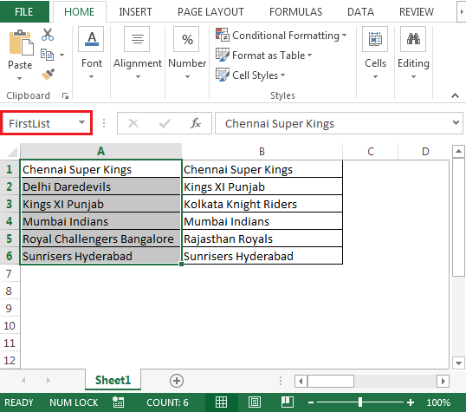Image resolution: width=466 pixels, height=412 pixels.
Task: Open the Copy options arrow
Action: pyautogui.click(x=61, y=55)
